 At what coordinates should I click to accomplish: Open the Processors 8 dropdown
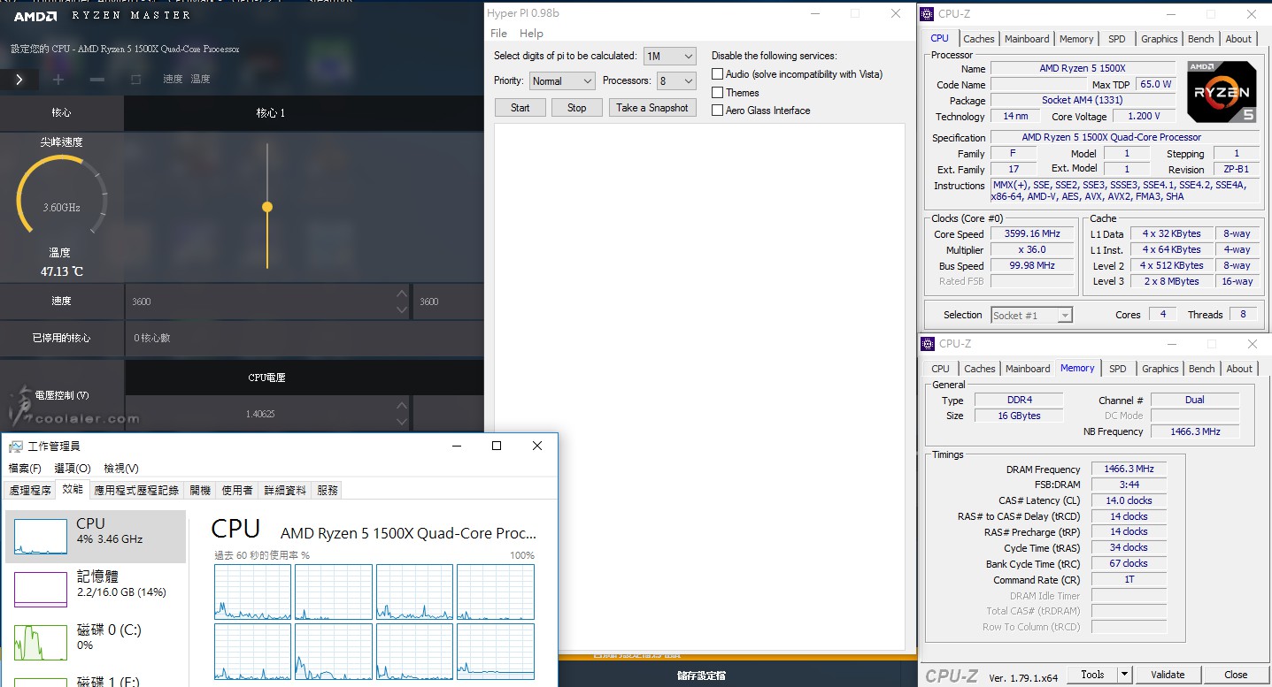click(x=676, y=80)
